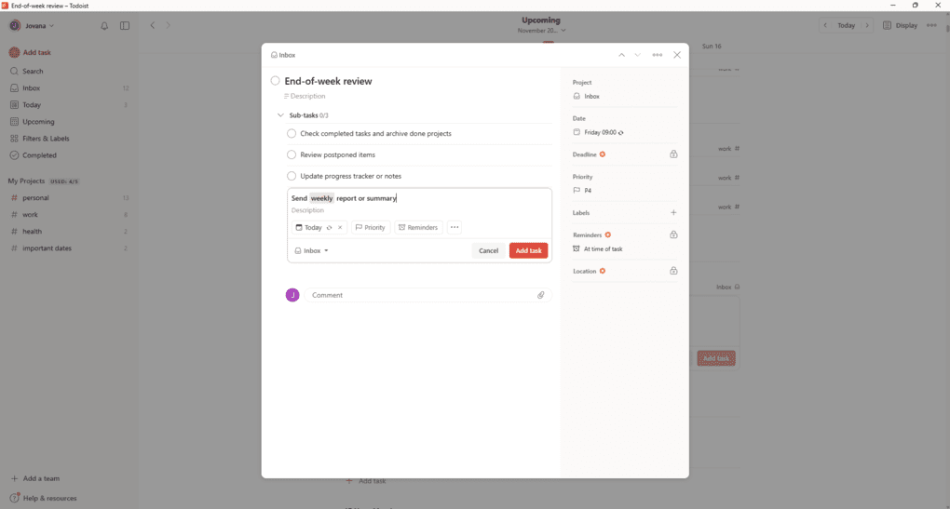Change the date Friday 09:00
Screen dimensions: 950x509
click(625, 132)
